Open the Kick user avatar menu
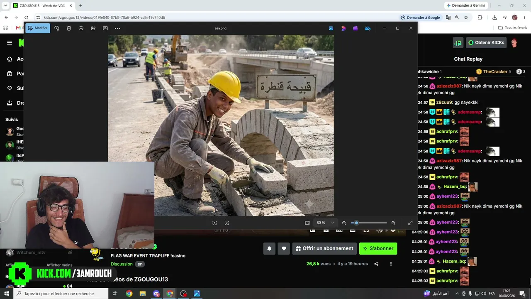The height and width of the screenshot is (299, 531). tap(514, 42)
